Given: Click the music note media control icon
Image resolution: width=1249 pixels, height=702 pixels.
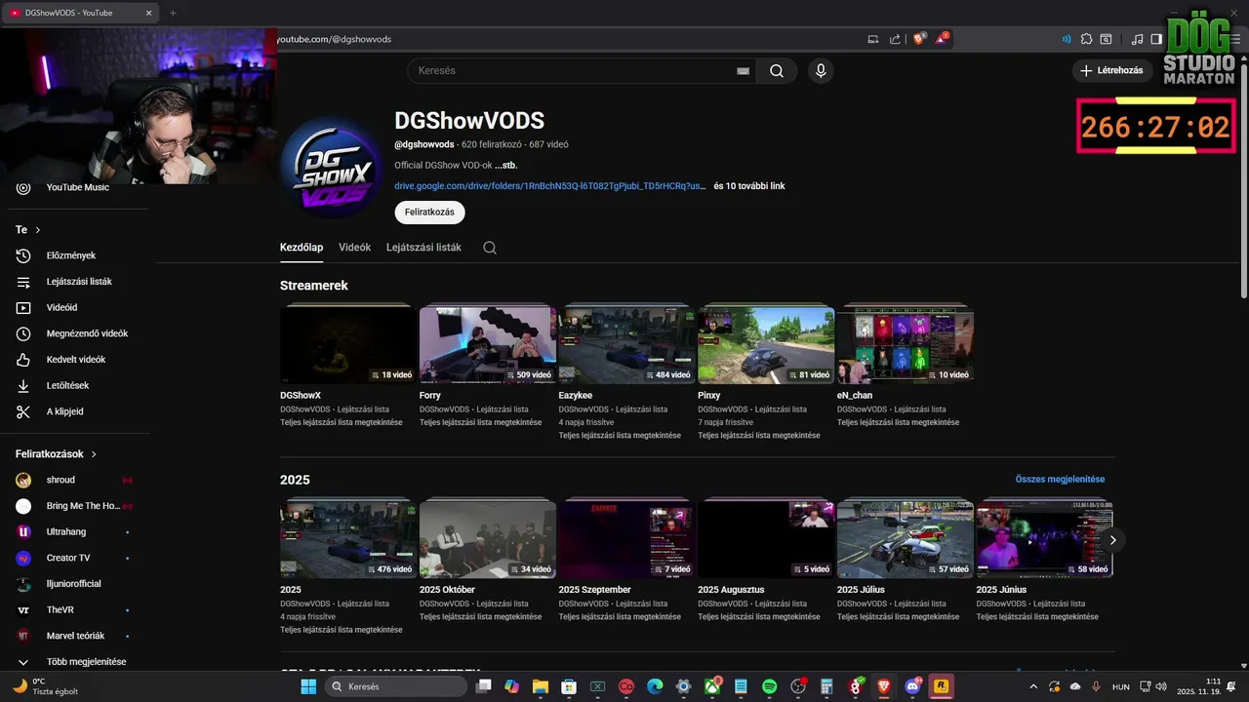Looking at the screenshot, I should pos(1137,39).
